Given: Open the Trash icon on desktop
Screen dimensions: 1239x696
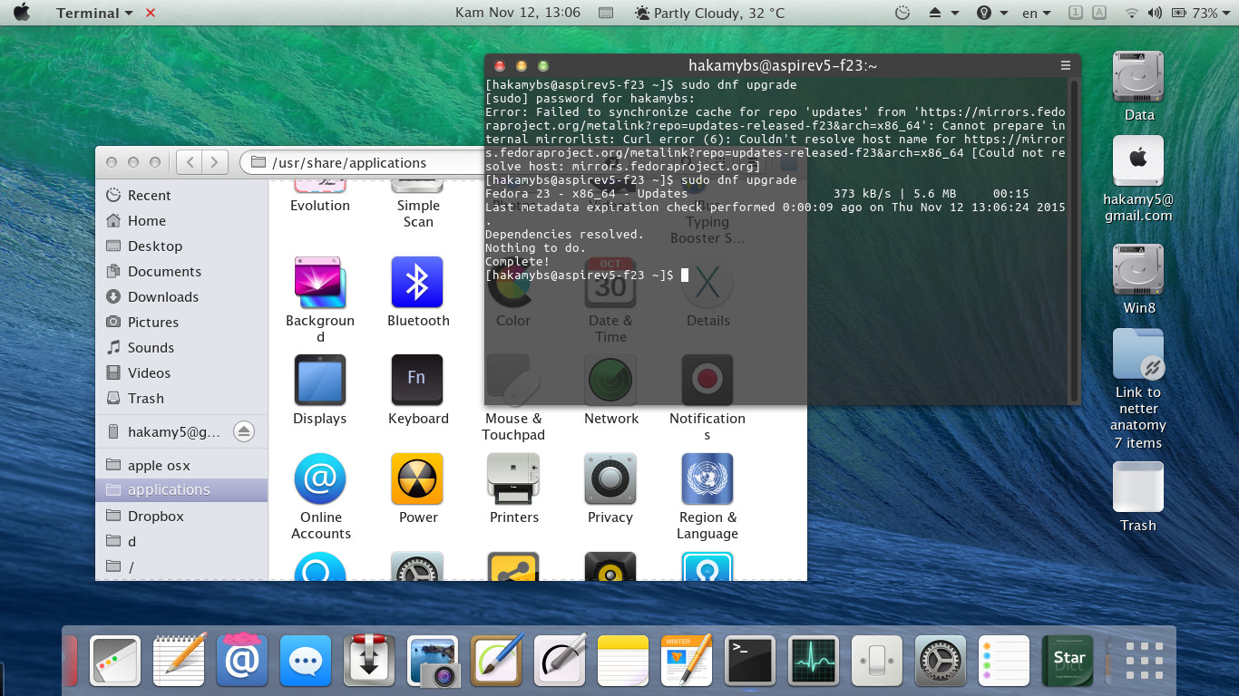Looking at the screenshot, I should (1138, 488).
